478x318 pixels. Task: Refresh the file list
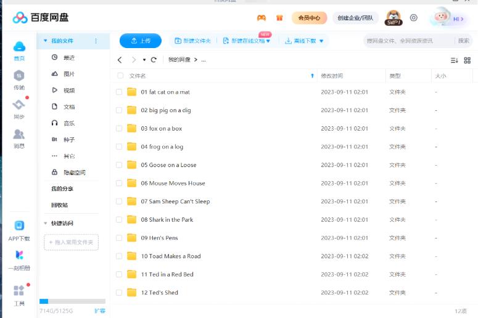[154, 60]
